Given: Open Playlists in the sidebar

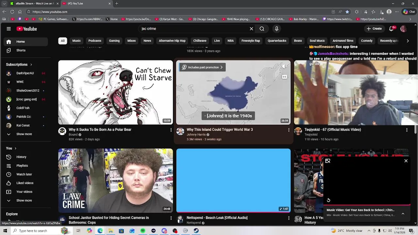Looking at the screenshot, I should click(x=25, y=165).
